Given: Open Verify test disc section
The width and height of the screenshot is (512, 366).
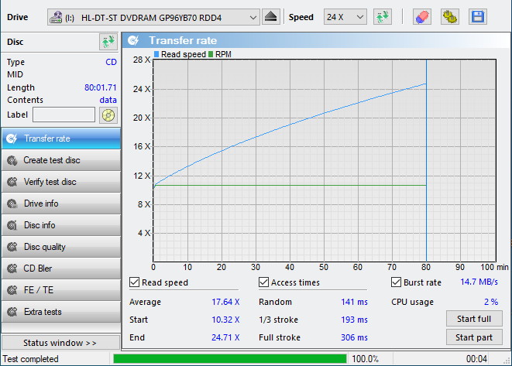Looking at the screenshot, I should pos(61,182).
